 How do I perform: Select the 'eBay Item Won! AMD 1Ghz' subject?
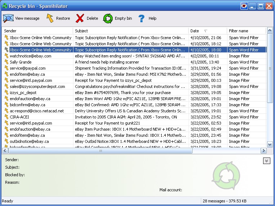tap(130, 99)
